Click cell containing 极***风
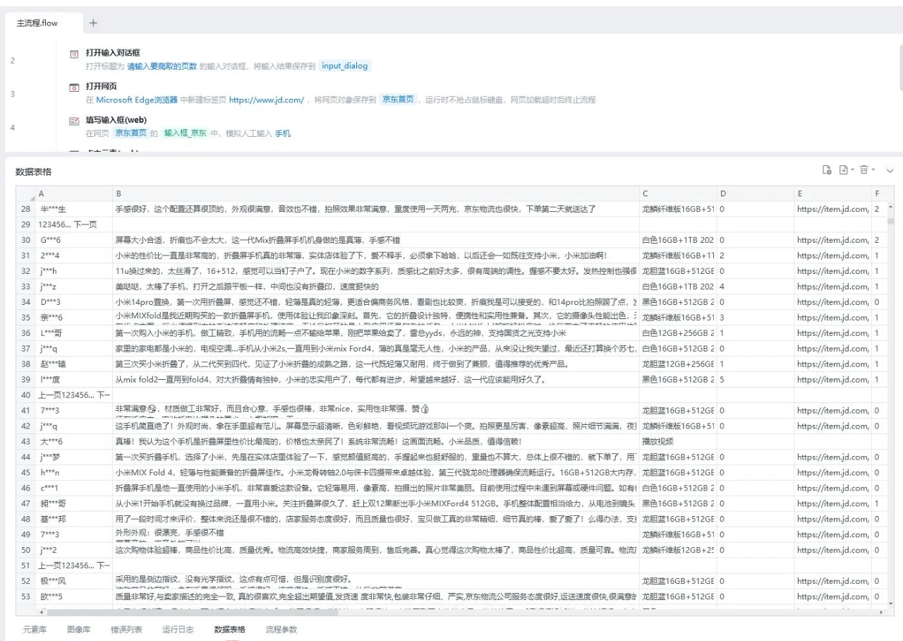The height and width of the screenshot is (641, 903). coord(74,581)
